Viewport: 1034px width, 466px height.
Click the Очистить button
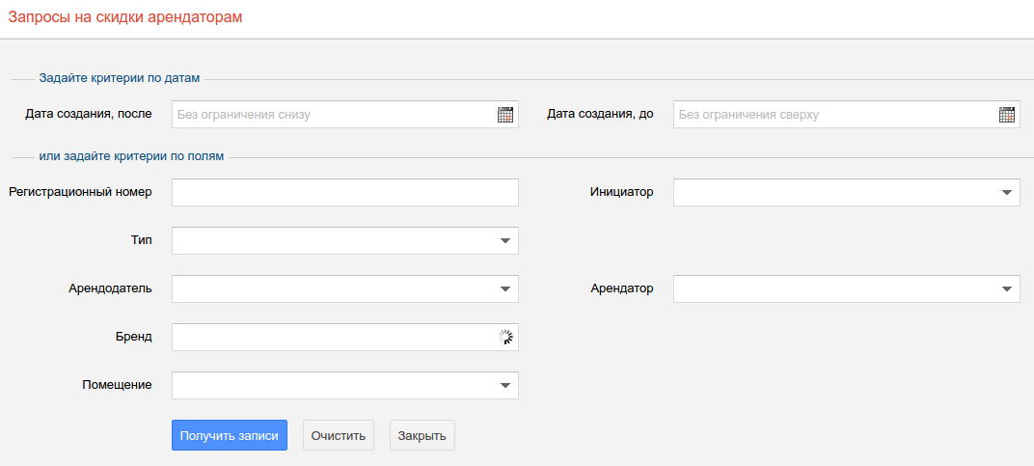click(339, 435)
